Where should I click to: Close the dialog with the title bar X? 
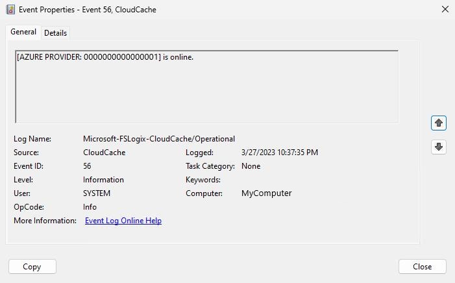(x=445, y=10)
